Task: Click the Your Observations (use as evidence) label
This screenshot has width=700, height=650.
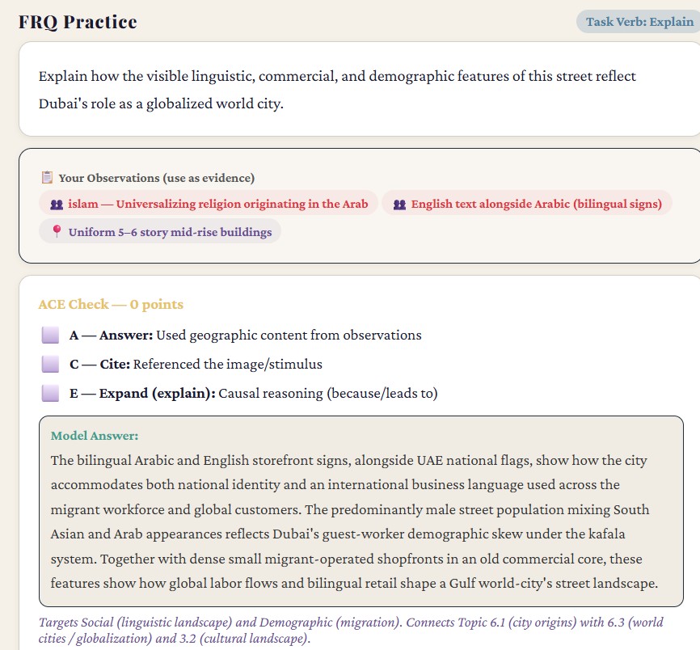Action: point(157,178)
